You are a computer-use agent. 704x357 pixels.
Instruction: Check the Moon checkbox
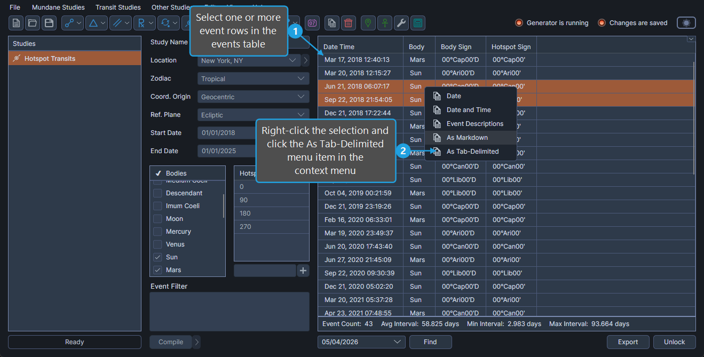pos(157,219)
